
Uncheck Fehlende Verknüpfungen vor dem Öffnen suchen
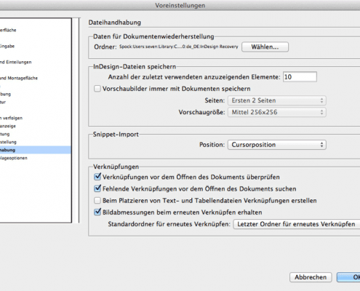pos(97,188)
